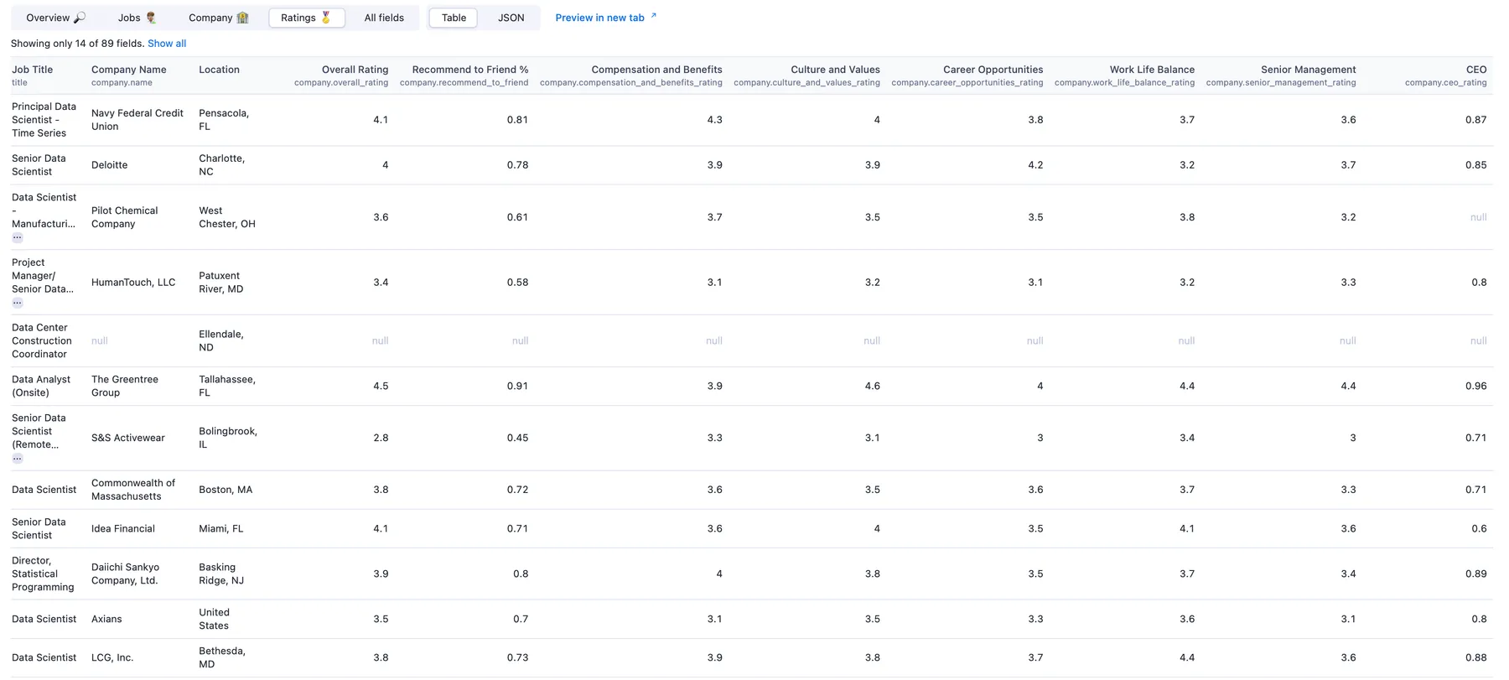
Task: Select Tallahassee, FL location cell
Action: (x=227, y=386)
